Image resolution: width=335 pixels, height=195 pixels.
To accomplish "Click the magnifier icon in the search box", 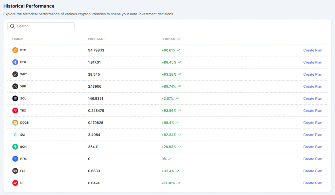I will pyautogui.click(x=13, y=26).
